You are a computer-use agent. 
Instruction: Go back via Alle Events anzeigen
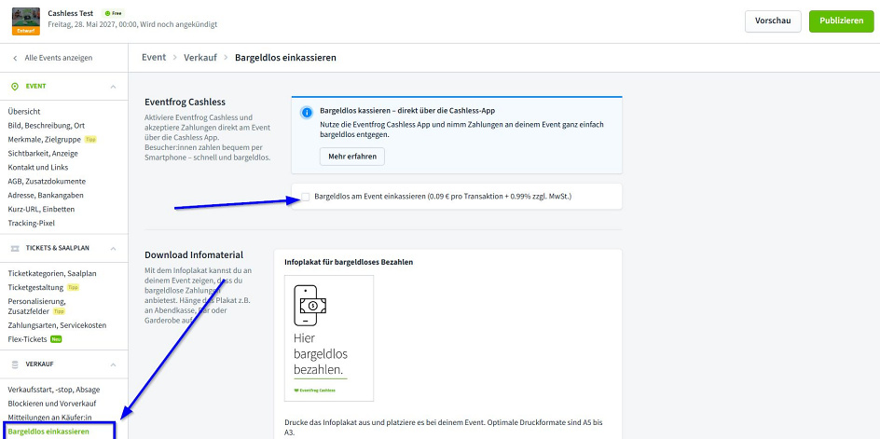pyautogui.click(x=59, y=58)
